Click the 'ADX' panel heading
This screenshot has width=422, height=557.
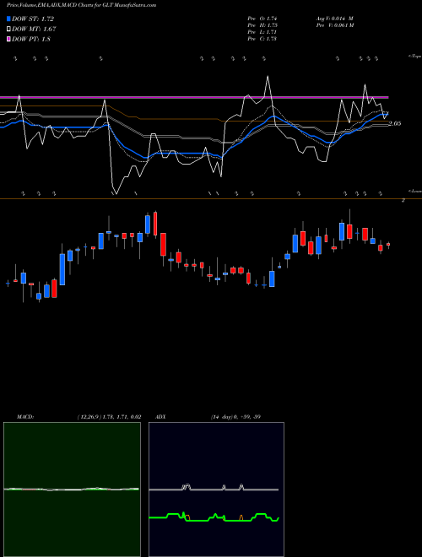pos(160,417)
